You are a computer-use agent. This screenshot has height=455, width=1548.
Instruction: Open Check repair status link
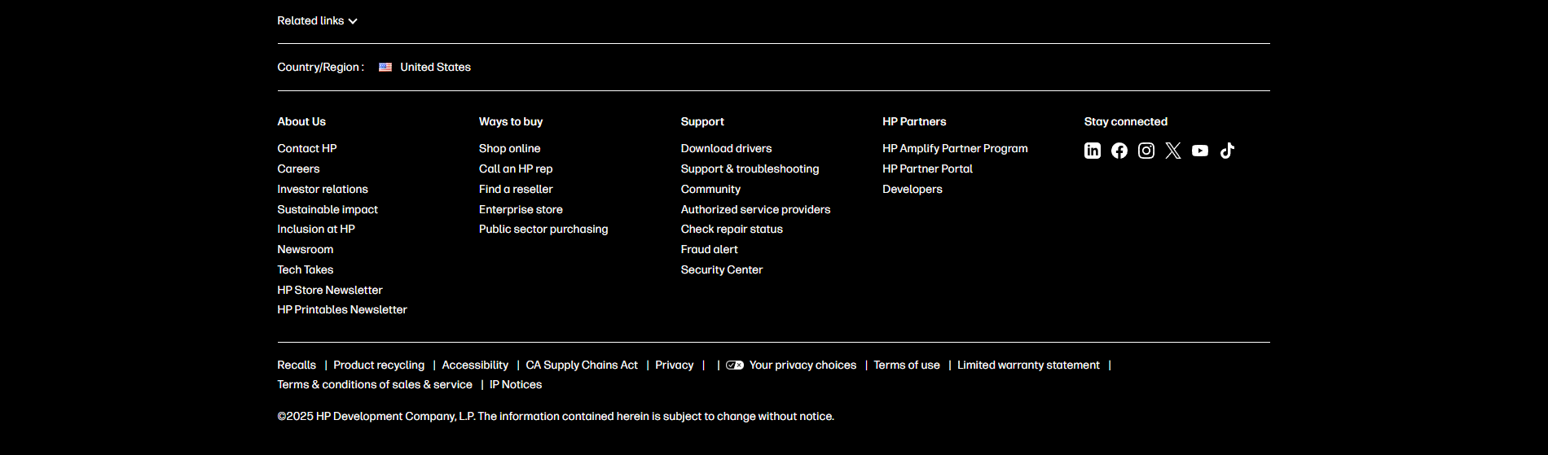click(732, 230)
